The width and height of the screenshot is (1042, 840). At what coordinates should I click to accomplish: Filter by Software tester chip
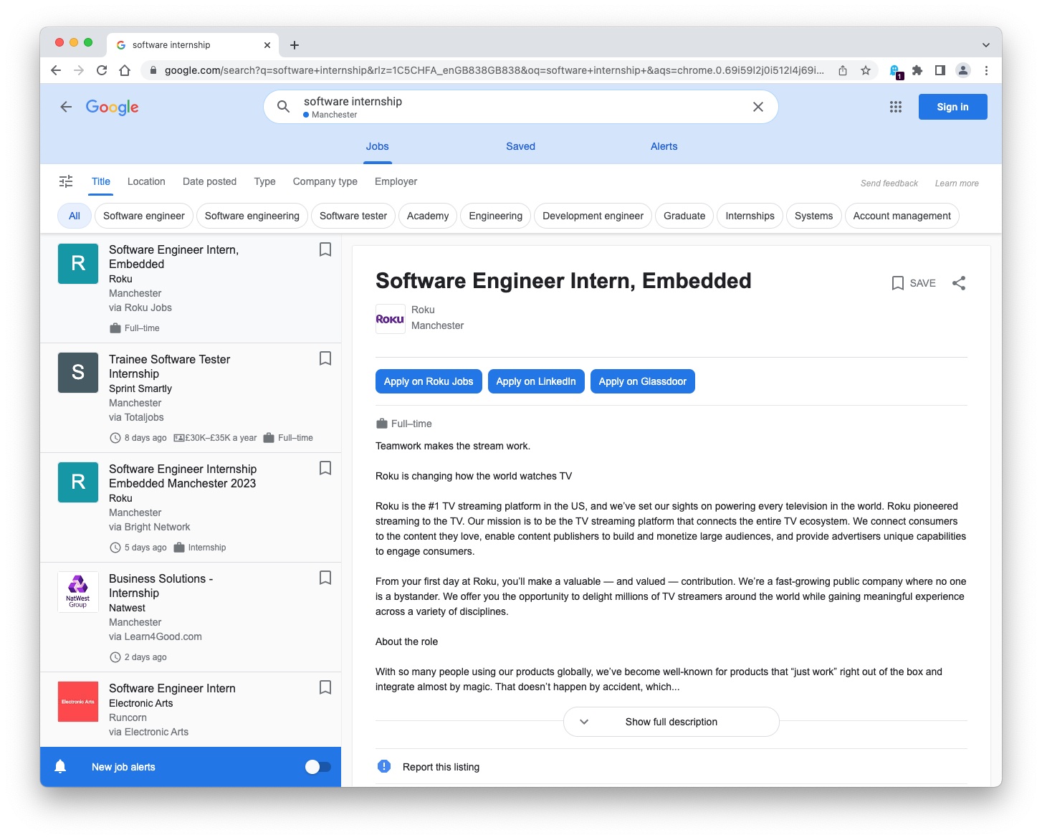353,216
